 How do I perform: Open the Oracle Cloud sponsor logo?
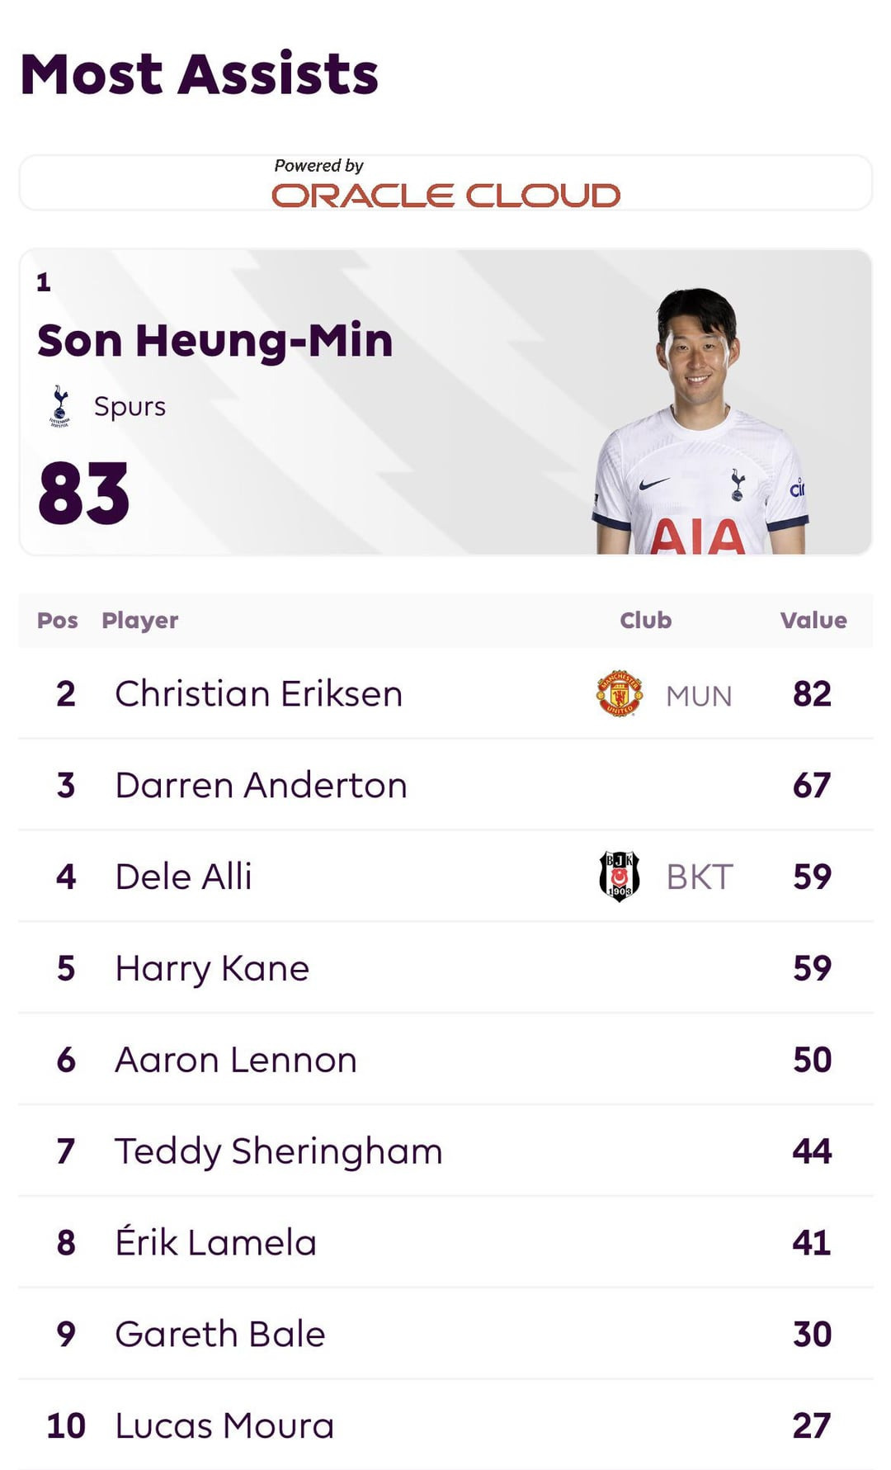click(445, 196)
